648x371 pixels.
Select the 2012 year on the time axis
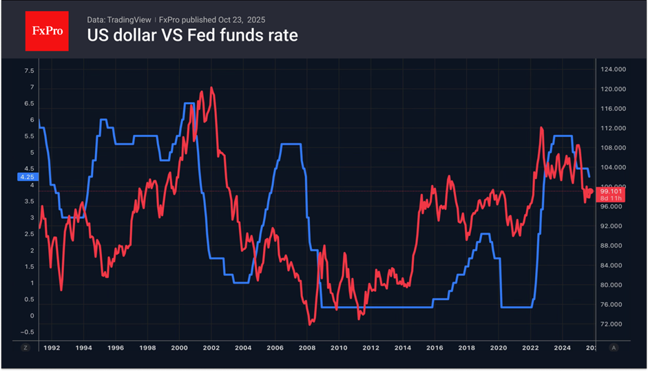[370, 348]
